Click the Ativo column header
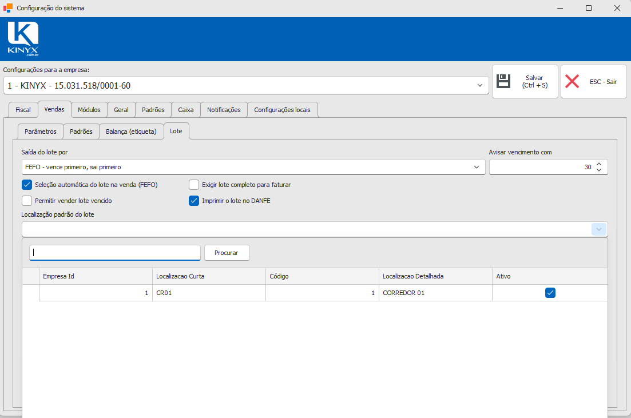The width and height of the screenshot is (631, 418). click(550, 276)
